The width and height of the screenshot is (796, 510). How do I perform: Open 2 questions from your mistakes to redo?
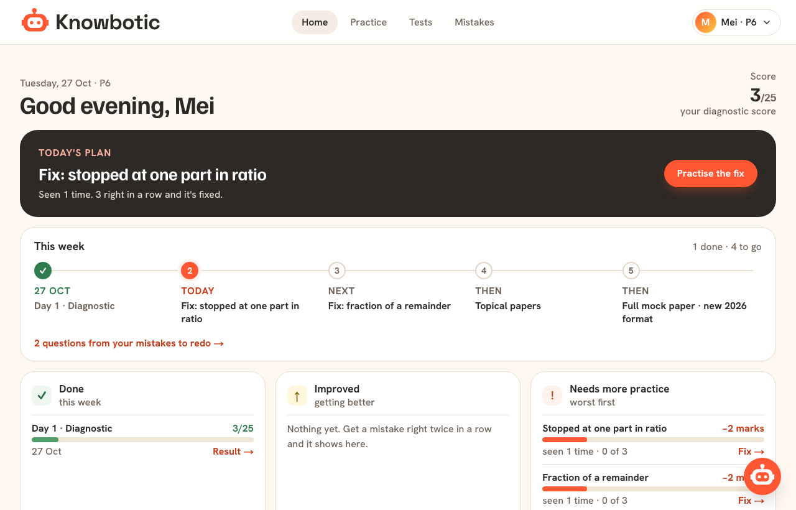(x=129, y=343)
